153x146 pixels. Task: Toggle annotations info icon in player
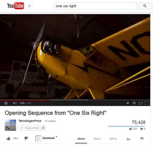[128, 103]
